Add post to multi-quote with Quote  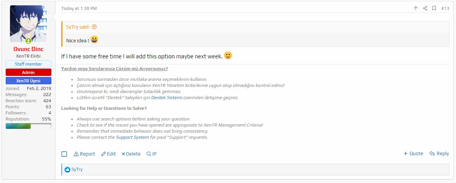[x=413, y=154]
